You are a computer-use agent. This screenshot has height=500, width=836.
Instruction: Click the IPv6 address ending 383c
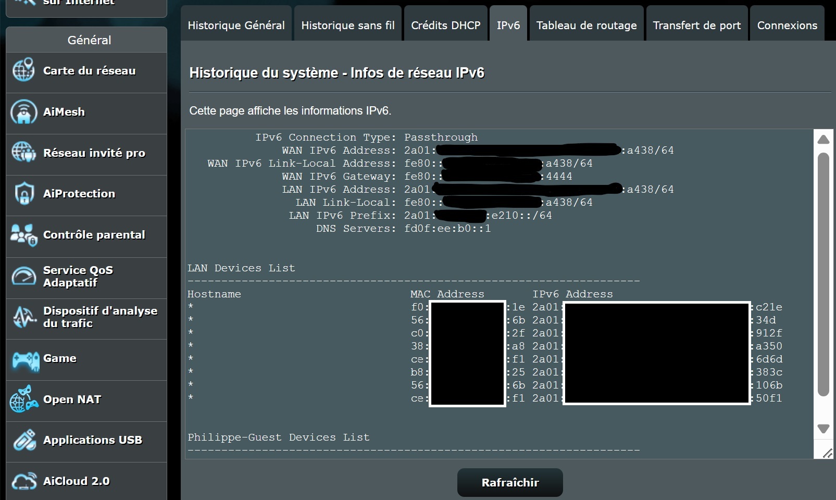click(657, 372)
